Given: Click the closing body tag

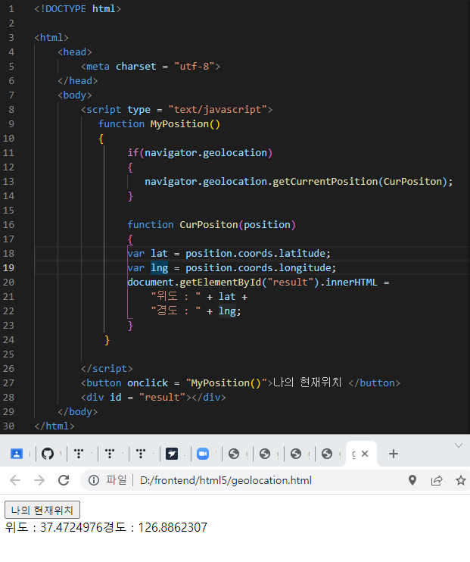Looking at the screenshot, I should tap(78, 411).
